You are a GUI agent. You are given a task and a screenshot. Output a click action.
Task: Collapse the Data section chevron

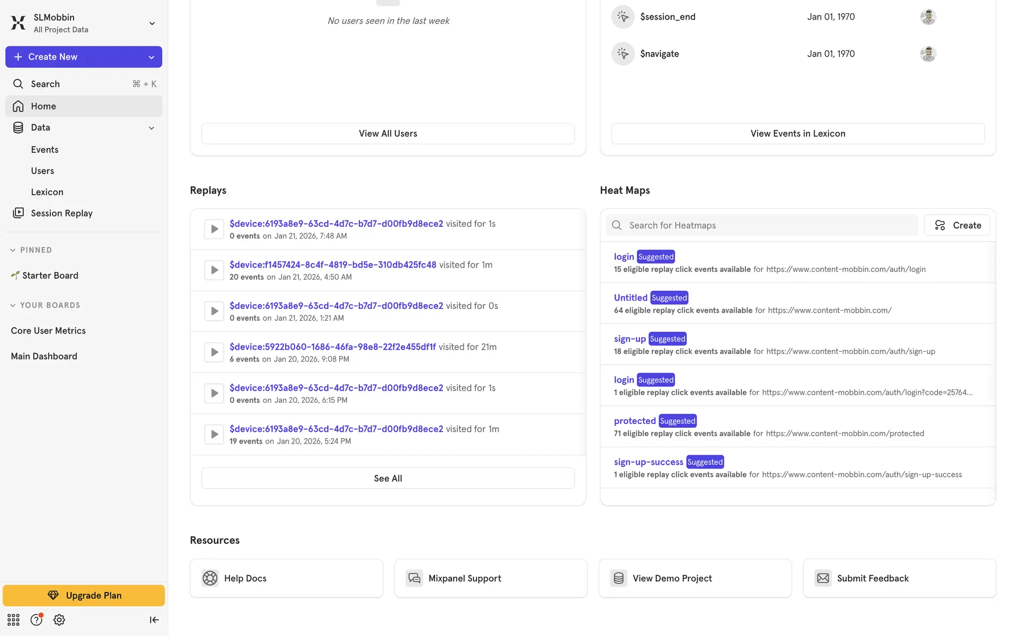click(152, 128)
